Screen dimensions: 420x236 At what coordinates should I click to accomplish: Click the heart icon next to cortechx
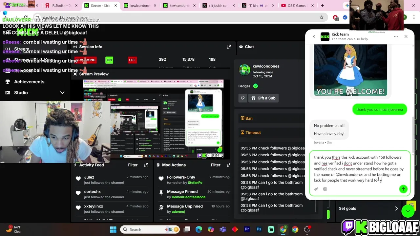[x=78, y=193]
